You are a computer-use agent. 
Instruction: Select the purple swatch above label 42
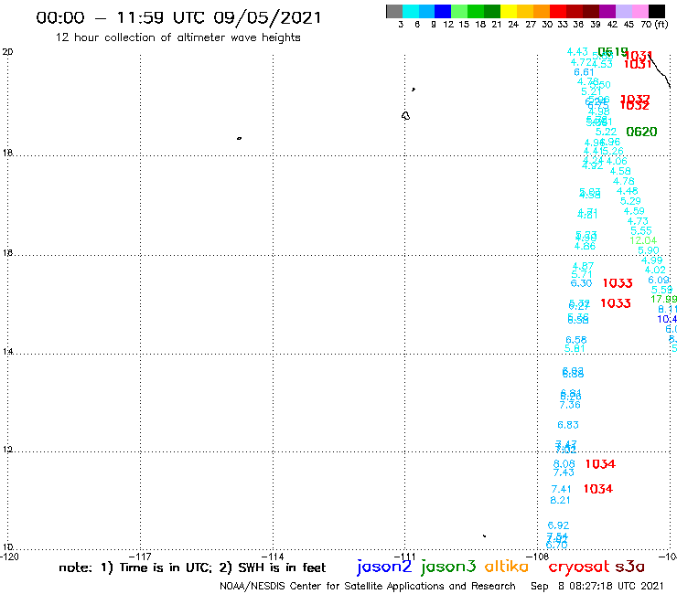point(607,11)
